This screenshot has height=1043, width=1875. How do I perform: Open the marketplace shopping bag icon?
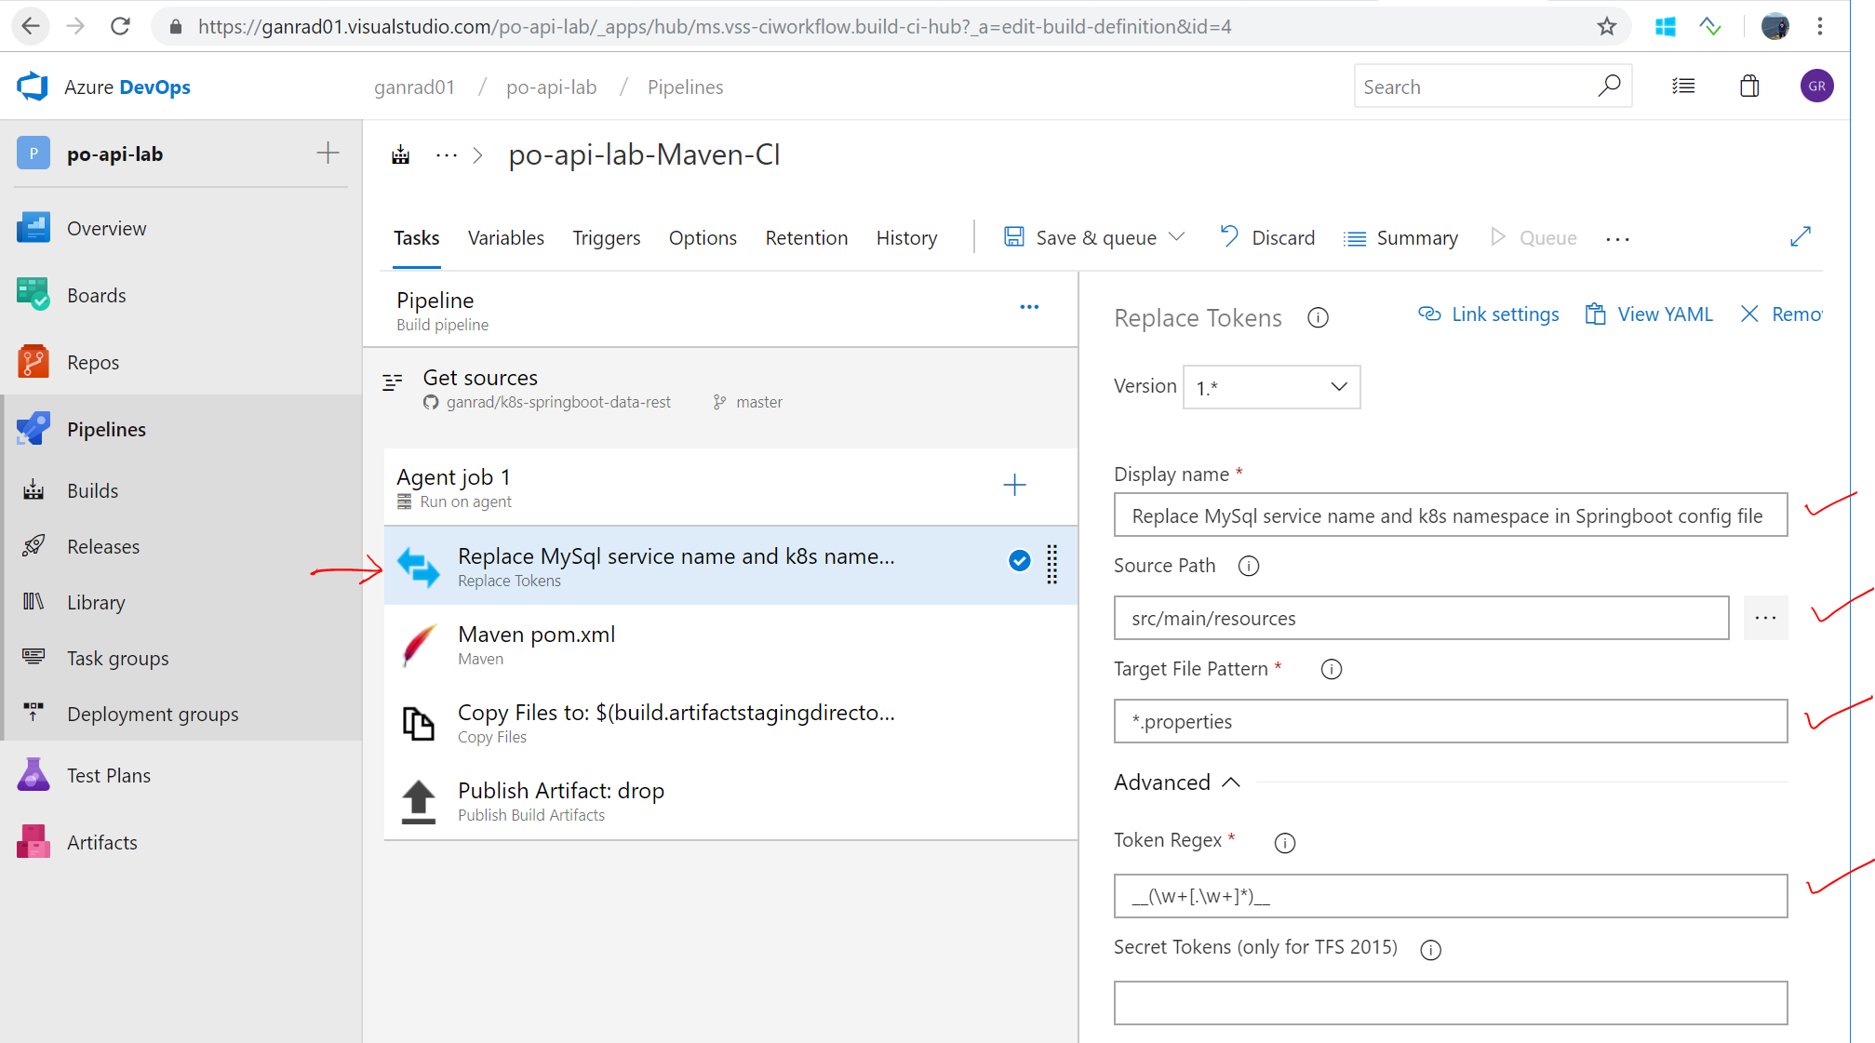click(1749, 87)
